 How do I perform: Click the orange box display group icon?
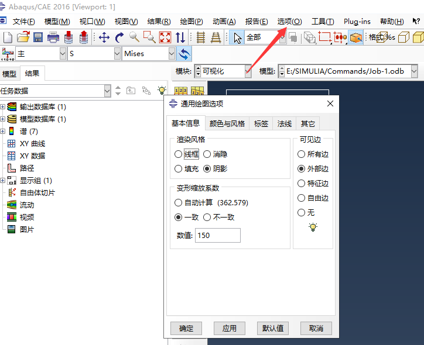[x=356, y=37]
